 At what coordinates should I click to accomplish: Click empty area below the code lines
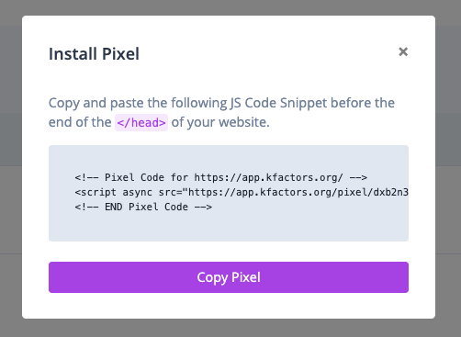229,227
